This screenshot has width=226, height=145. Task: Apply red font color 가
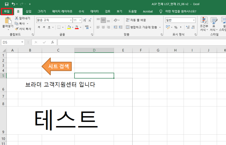pyautogui.click(x=77, y=27)
